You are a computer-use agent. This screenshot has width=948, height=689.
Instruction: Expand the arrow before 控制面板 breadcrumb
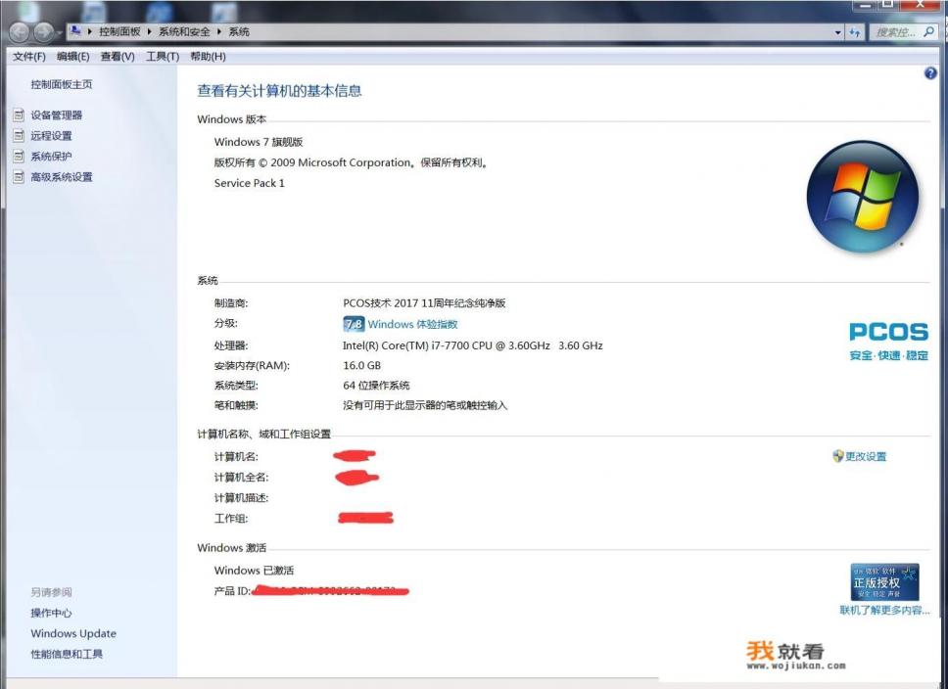point(90,31)
